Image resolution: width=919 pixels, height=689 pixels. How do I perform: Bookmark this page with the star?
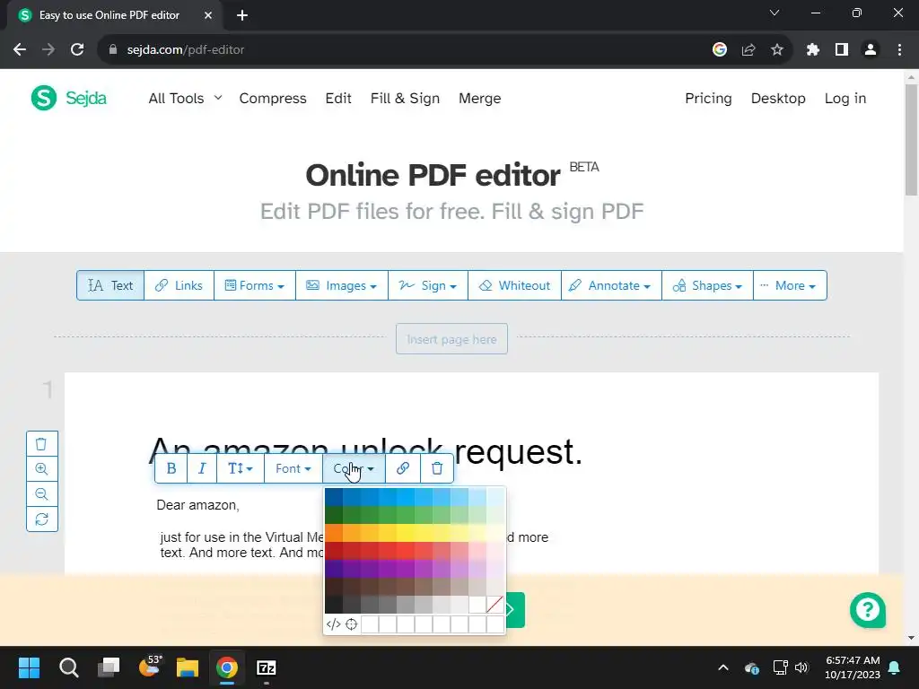(x=776, y=50)
